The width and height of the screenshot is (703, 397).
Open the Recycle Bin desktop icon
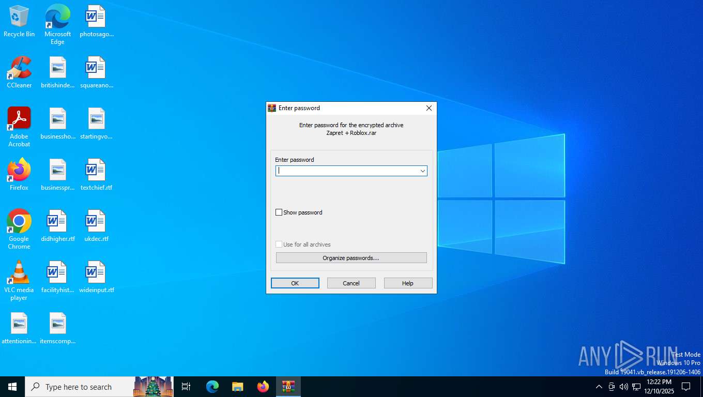click(19, 21)
